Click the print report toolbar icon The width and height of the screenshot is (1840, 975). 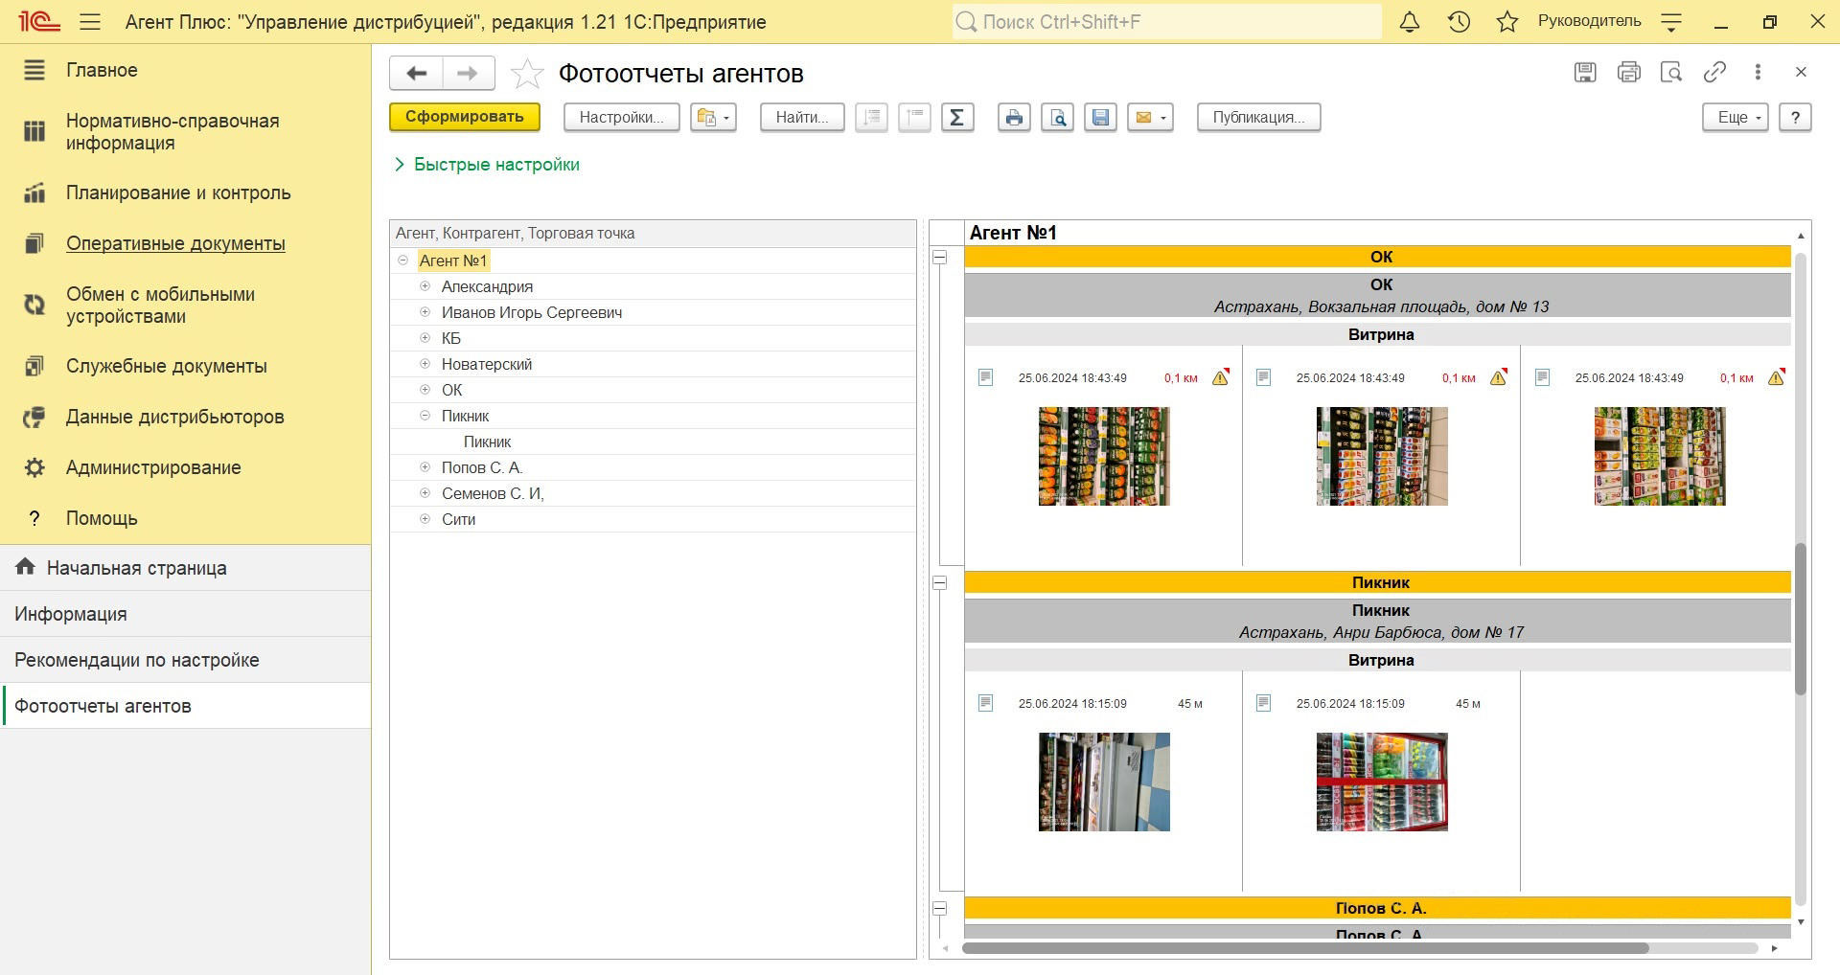click(x=1014, y=117)
